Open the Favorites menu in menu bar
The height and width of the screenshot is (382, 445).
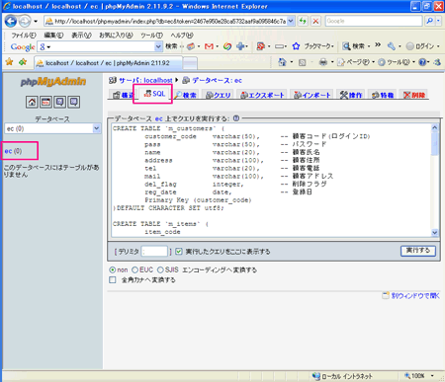point(116,35)
